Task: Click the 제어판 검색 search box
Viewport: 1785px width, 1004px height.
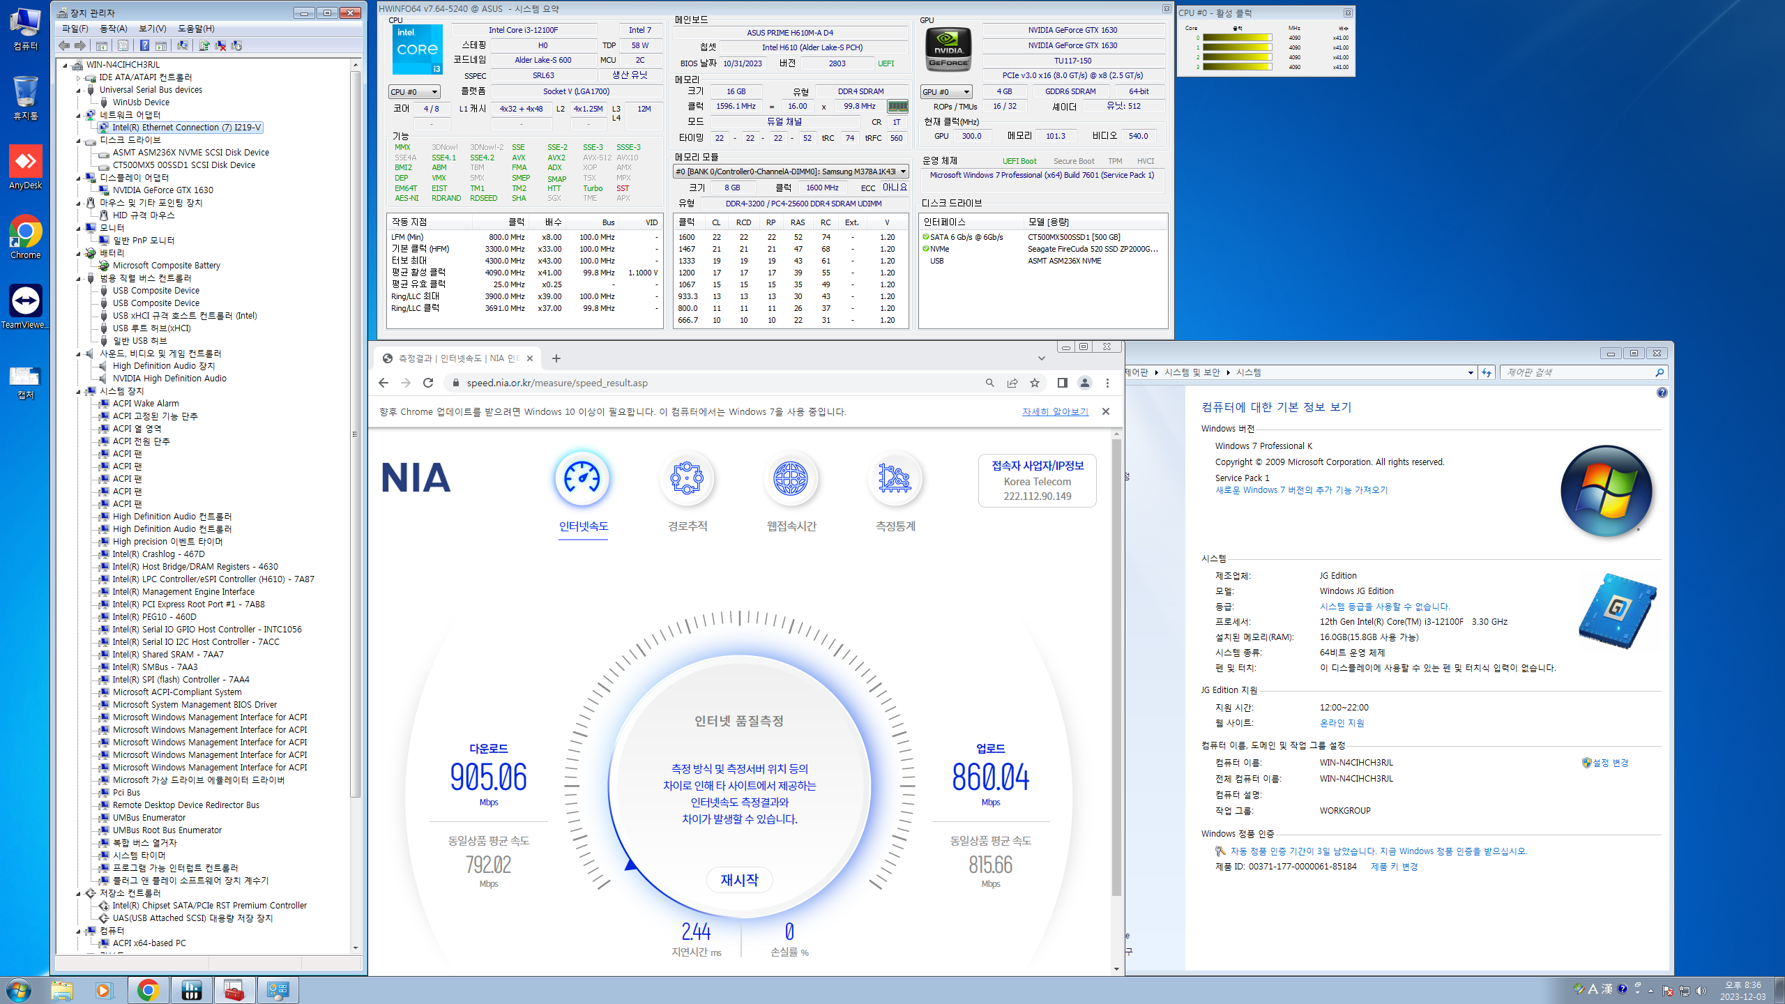Action: coord(1583,373)
